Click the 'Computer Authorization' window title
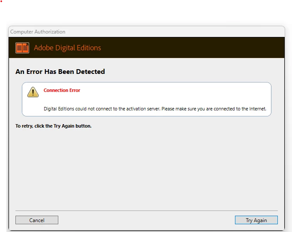Screen dimensions: 292x232 [38, 32]
